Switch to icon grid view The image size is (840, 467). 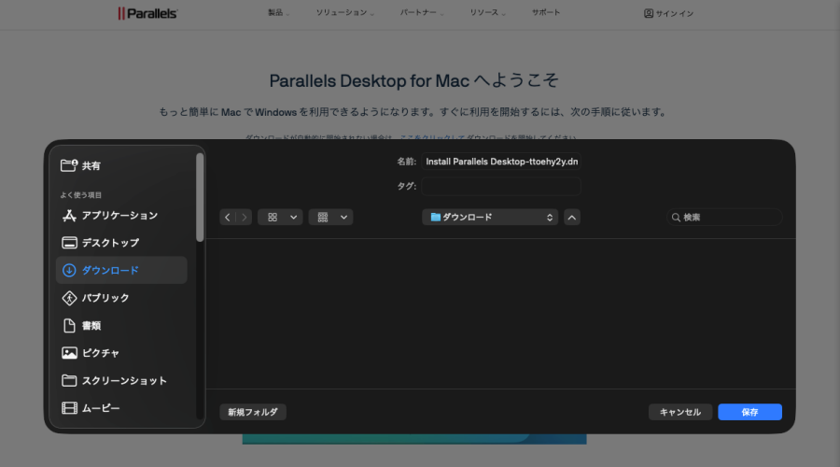pyautogui.click(x=273, y=217)
